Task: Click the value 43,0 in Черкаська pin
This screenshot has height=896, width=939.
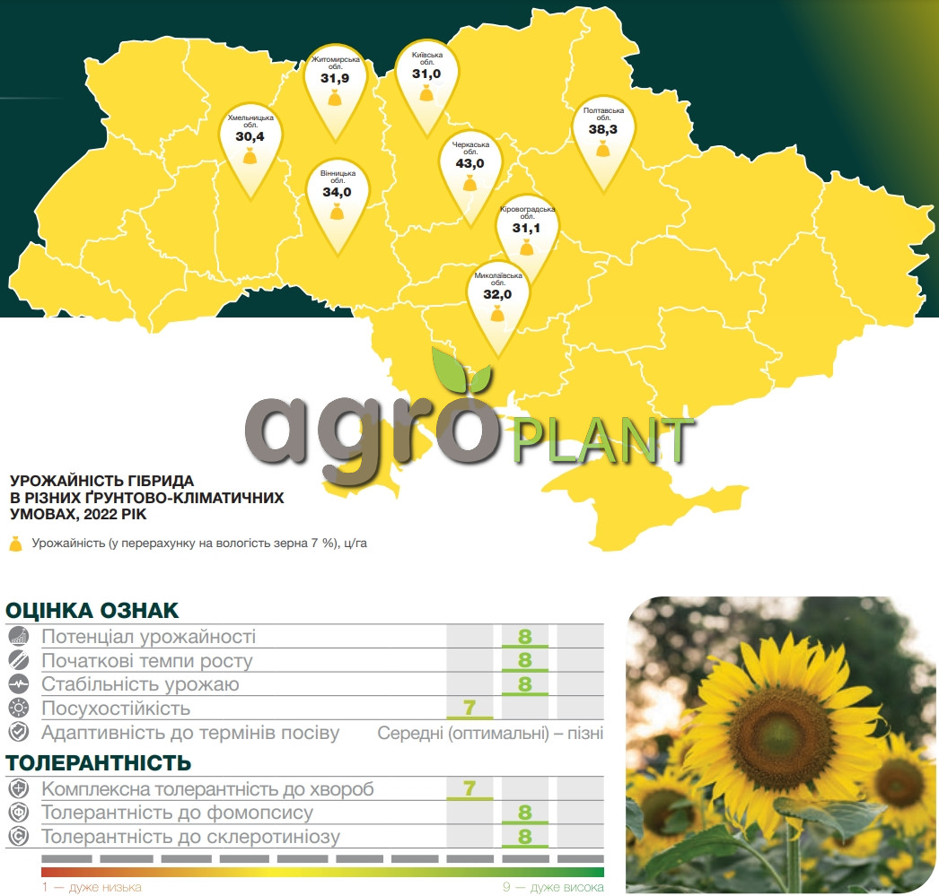Action: [x=469, y=163]
